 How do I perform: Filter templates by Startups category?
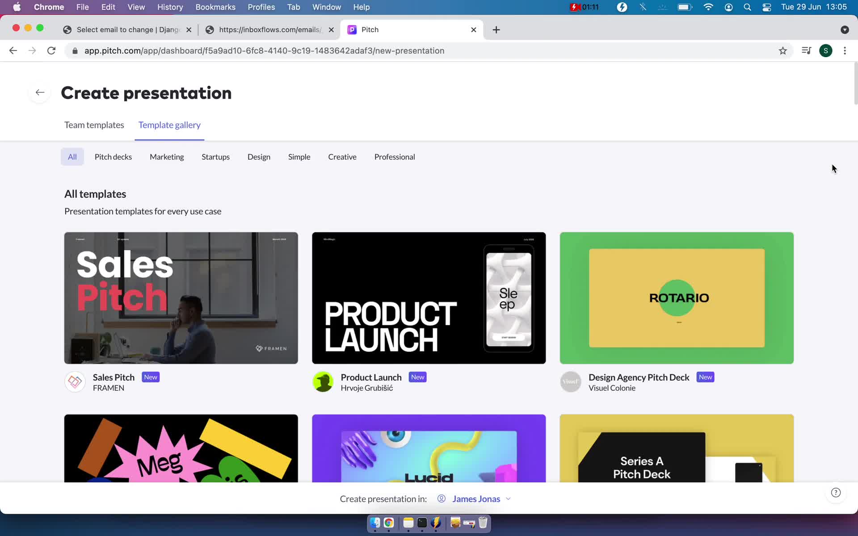pos(215,156)
